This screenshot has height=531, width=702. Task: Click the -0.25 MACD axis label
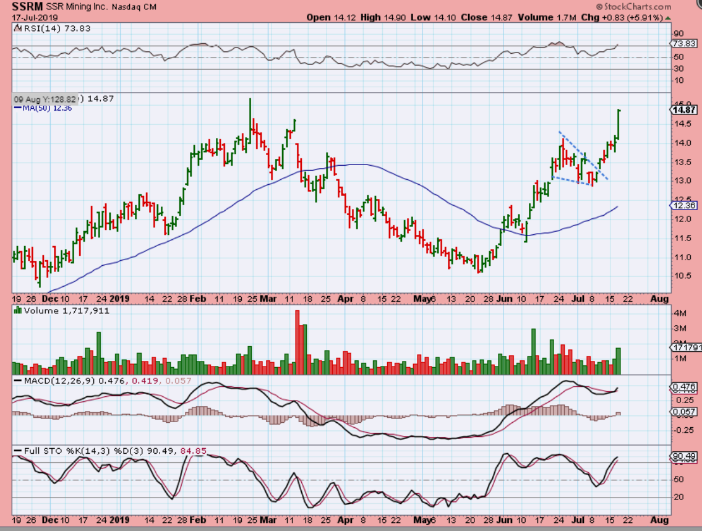point(685,430)
